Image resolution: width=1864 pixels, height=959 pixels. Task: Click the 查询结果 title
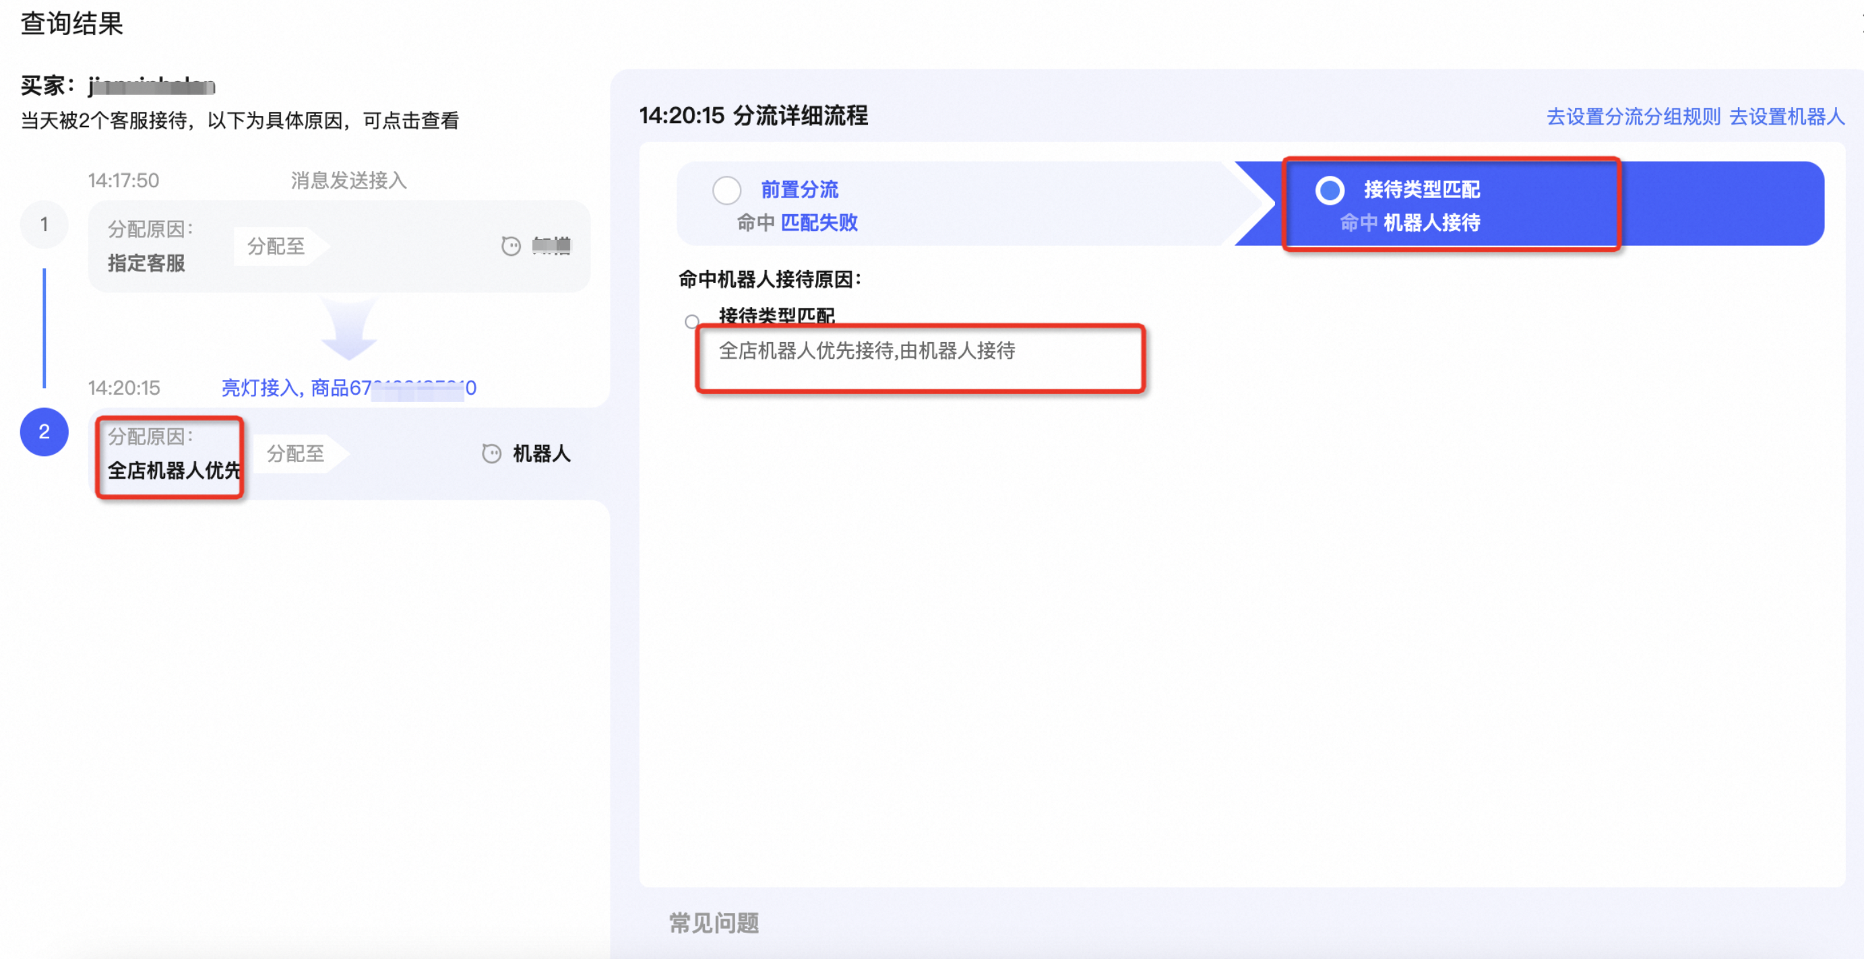71,23
